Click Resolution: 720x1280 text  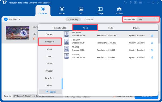(x=106, y=43)
